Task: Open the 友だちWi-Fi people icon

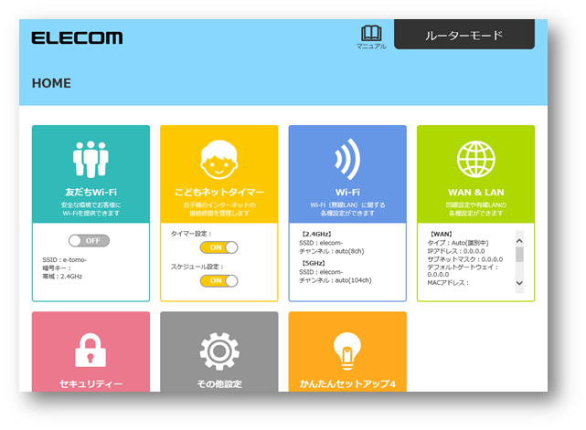Action: coord(91,160)
